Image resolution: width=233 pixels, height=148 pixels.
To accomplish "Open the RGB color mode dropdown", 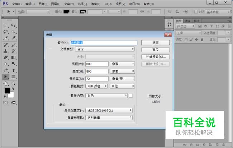I will click(x=96, y=86).
